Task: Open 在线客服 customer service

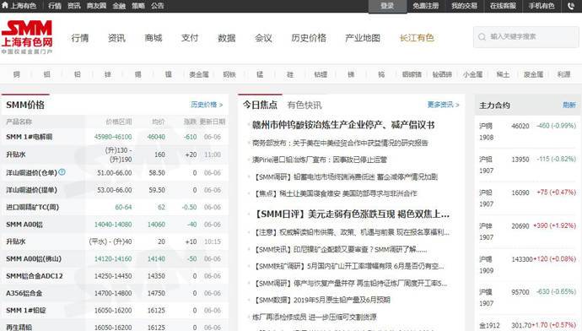Action: tap(503, 6)
